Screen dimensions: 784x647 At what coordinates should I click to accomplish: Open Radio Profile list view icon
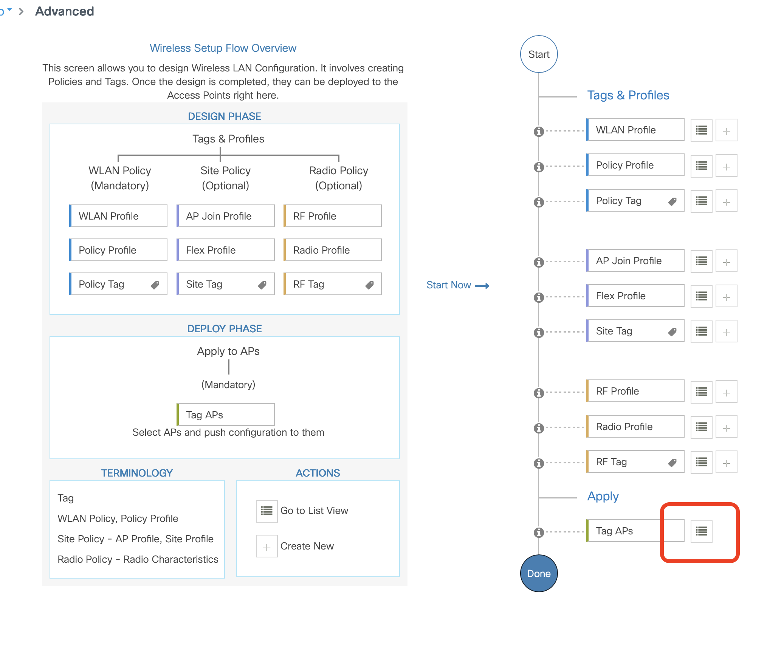coord(701,427)
